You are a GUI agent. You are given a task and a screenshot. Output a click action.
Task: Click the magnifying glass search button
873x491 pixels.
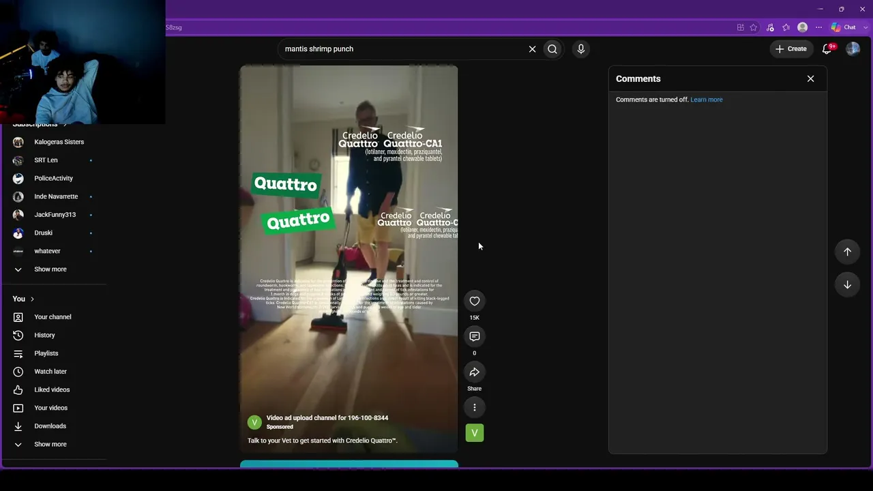coord(552,49)
